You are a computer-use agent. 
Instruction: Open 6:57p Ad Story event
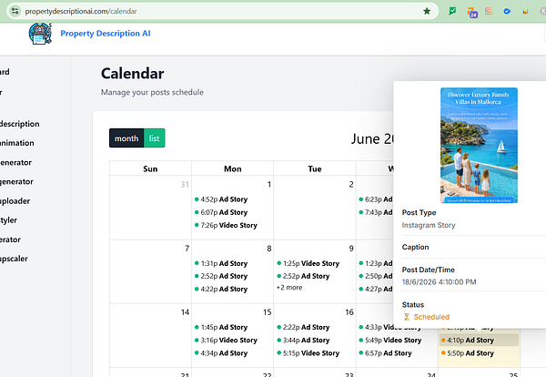397,353
